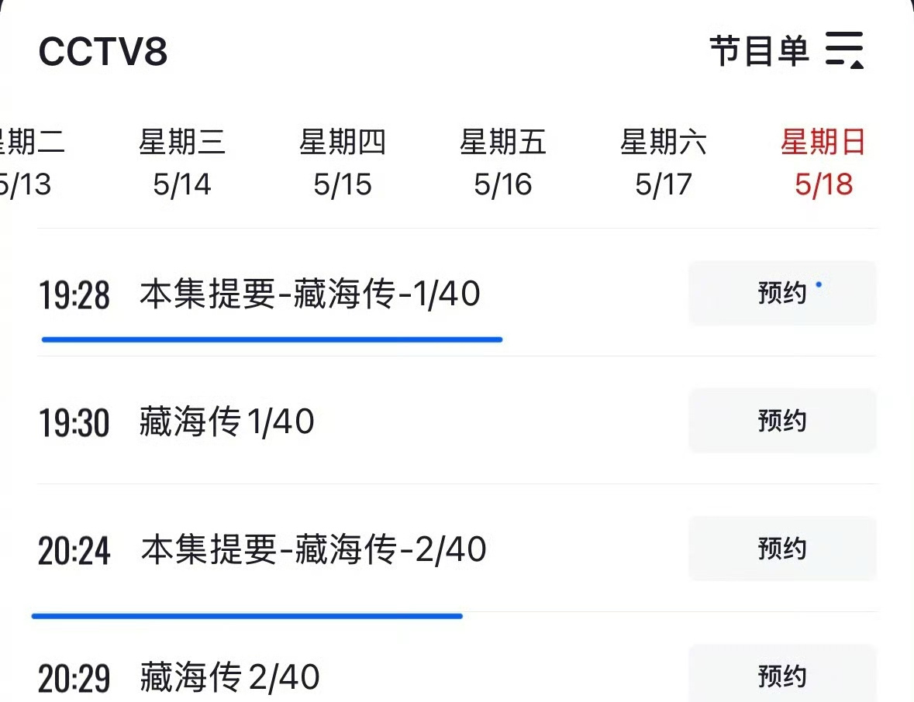Screen dimensions: 914x702
Task: Open the 本集提要-藏海传-2/40 entry
Action: 314,549
